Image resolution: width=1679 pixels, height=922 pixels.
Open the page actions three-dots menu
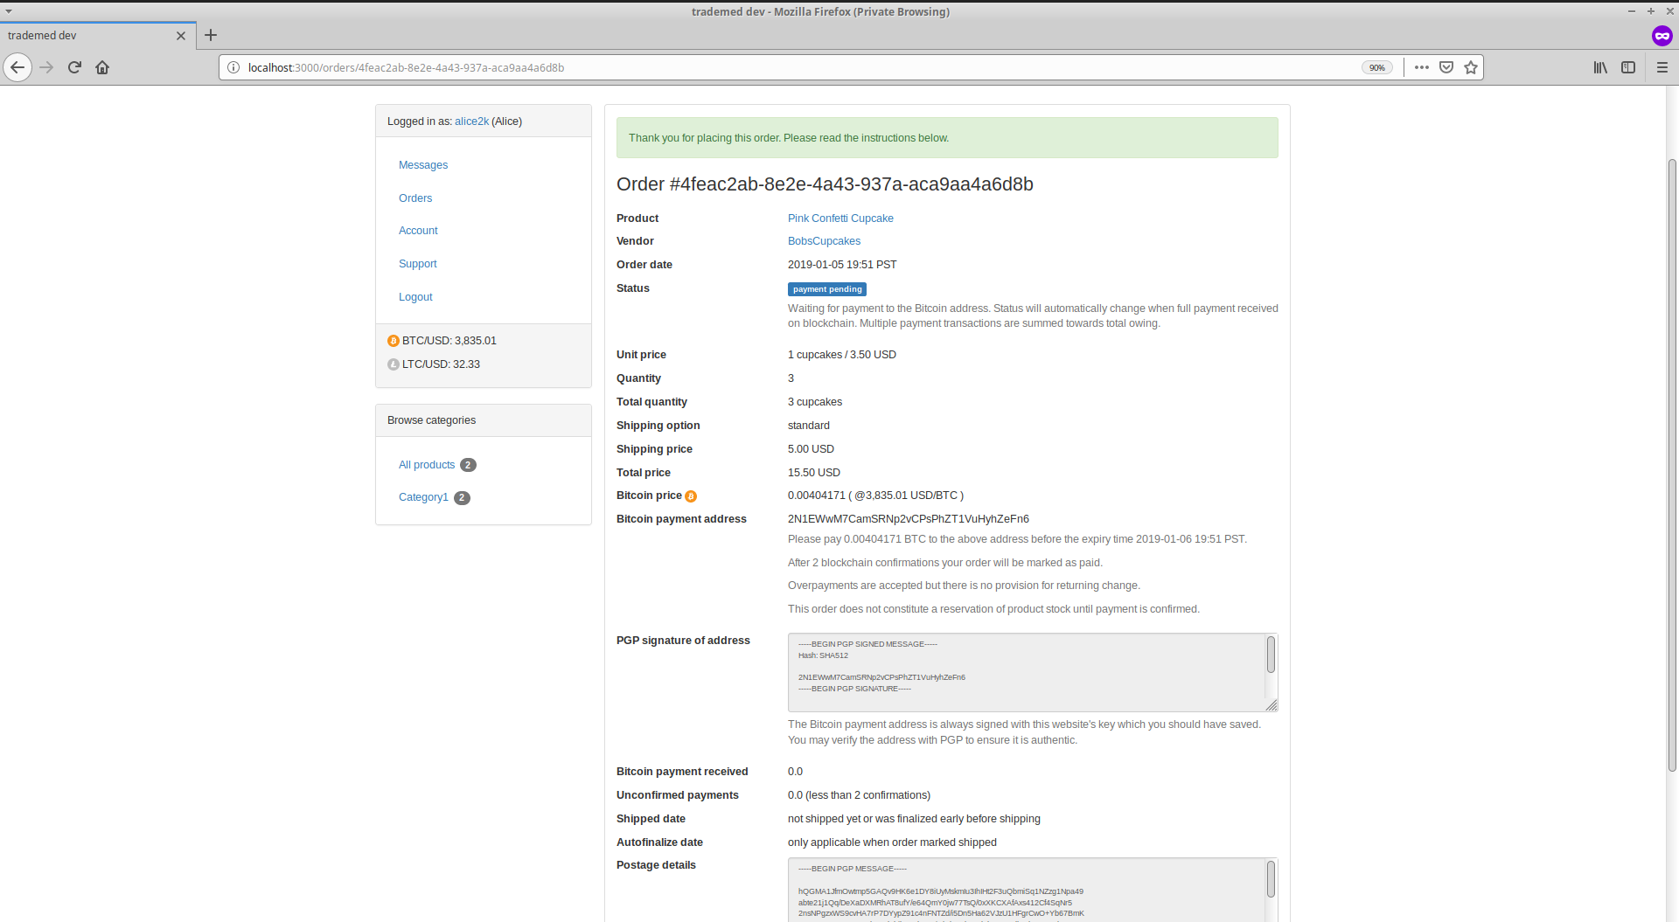click(x=1422, y=67)
